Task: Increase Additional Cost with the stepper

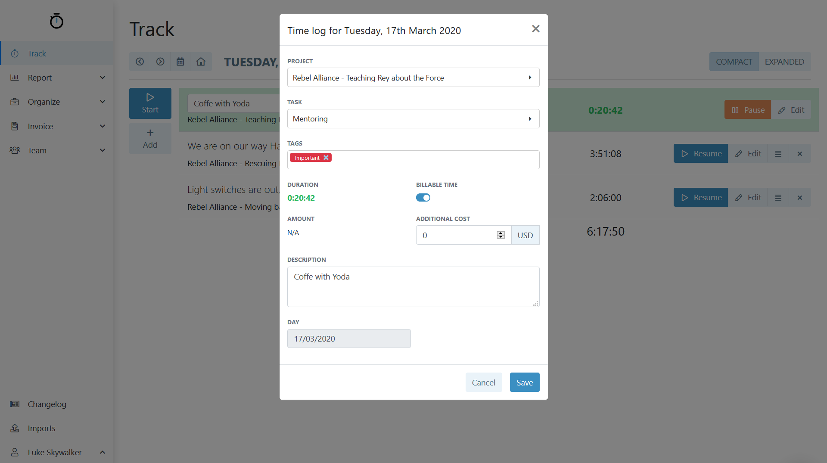Action: point(500,233)
